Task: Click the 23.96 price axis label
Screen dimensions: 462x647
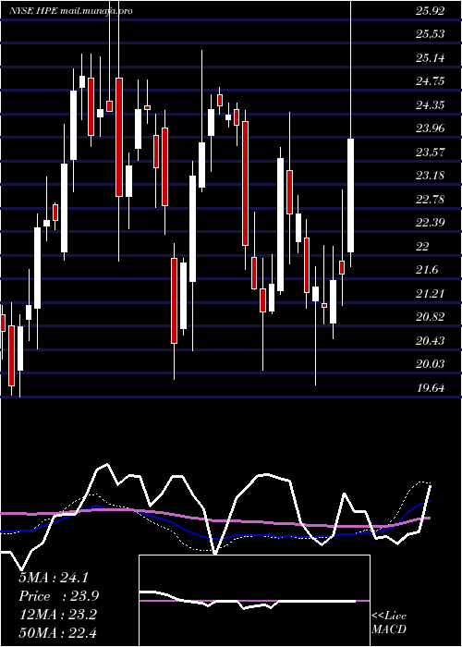Action: click(x=431, y=128)
